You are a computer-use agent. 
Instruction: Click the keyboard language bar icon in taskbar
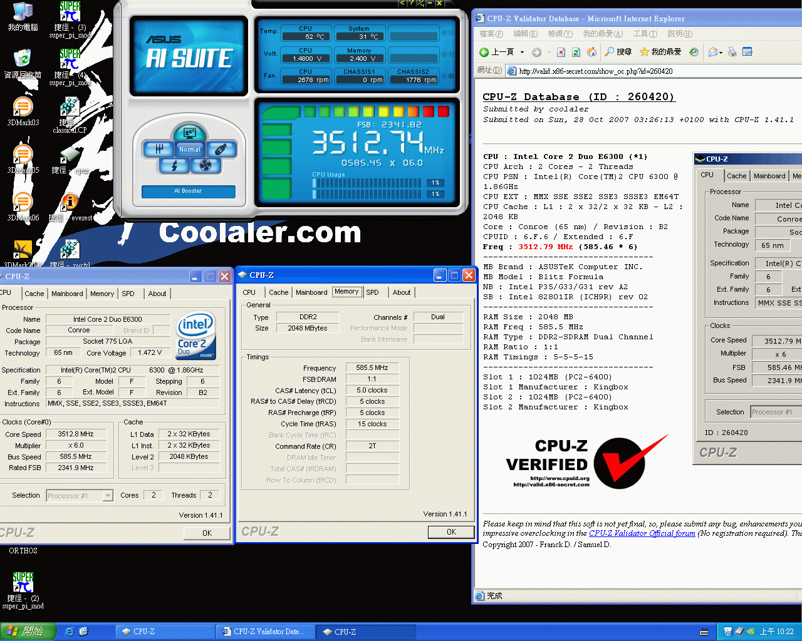point(704,632)
